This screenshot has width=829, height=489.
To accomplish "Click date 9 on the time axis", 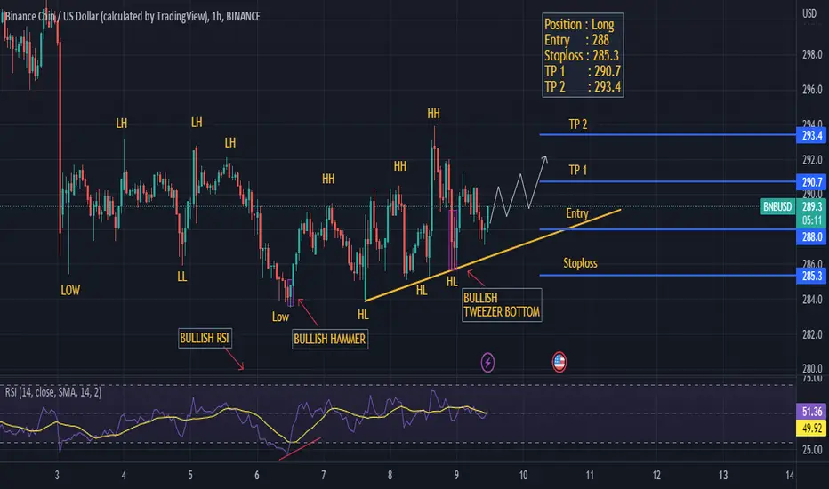I will tap(456, 475).
